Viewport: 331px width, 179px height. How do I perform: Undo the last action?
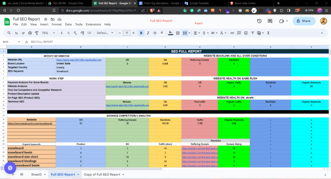(x=16, y=33)
